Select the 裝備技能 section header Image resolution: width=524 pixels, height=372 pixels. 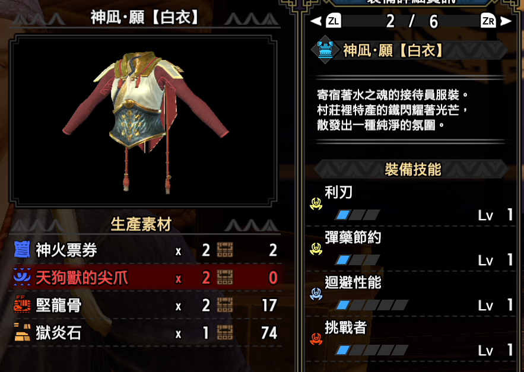tap(412, 169)
